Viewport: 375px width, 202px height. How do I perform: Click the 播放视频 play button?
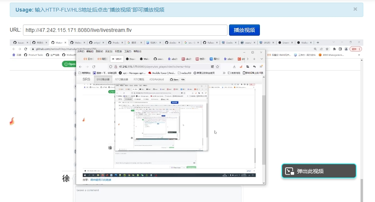244,30
